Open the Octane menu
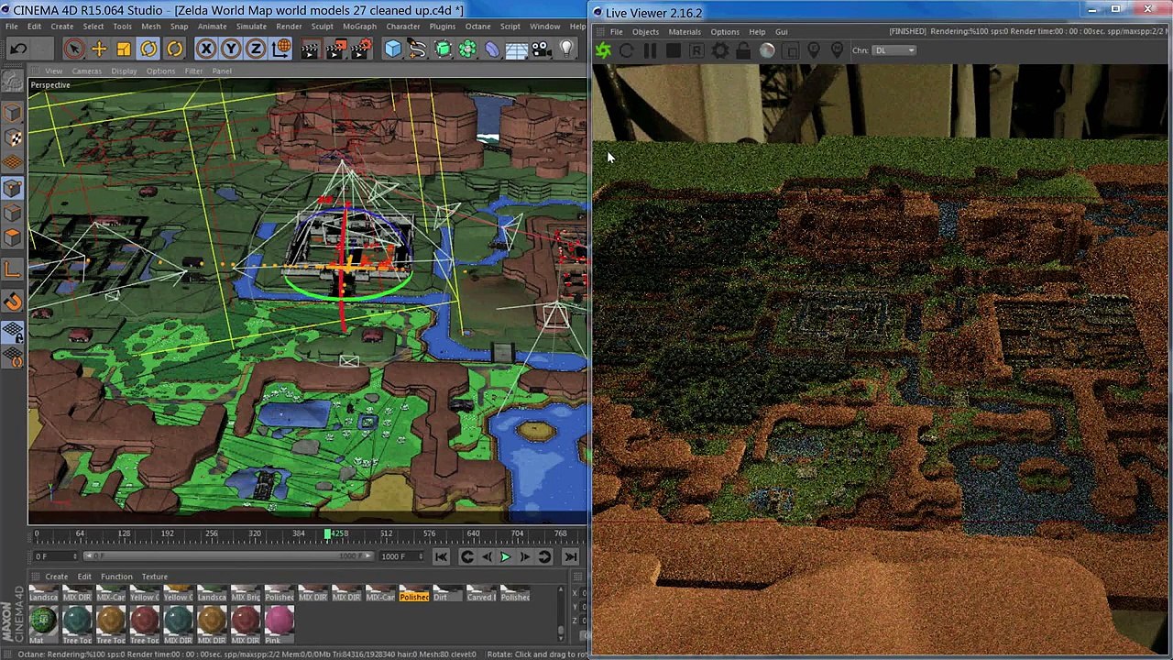Image resolution: width=1173 pixels, height=660 pixels. click(x=477, y=27)
